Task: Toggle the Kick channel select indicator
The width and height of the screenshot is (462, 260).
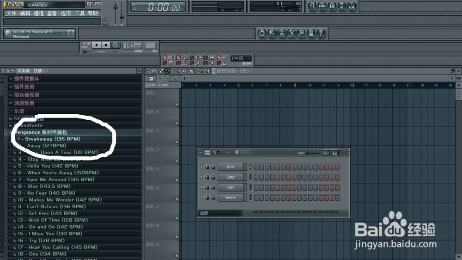Action: click(251, 167)
